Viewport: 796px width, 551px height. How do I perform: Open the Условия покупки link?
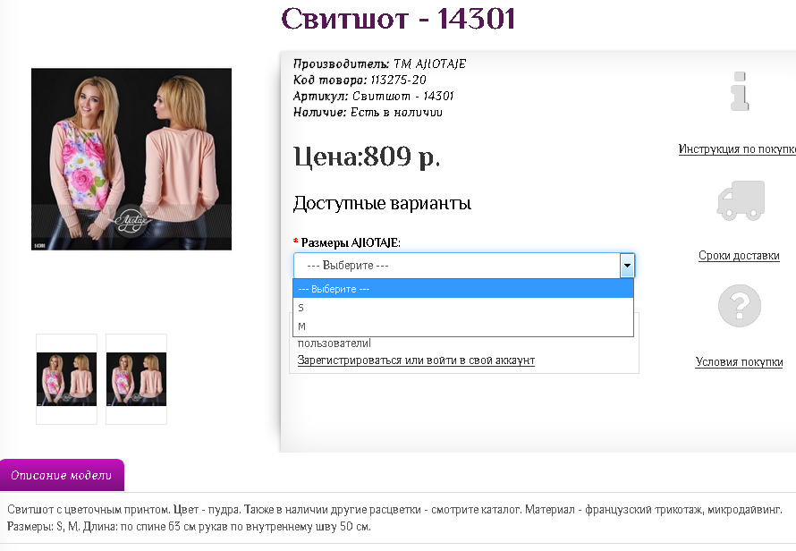pyautogui.click(x=739, y=362)
